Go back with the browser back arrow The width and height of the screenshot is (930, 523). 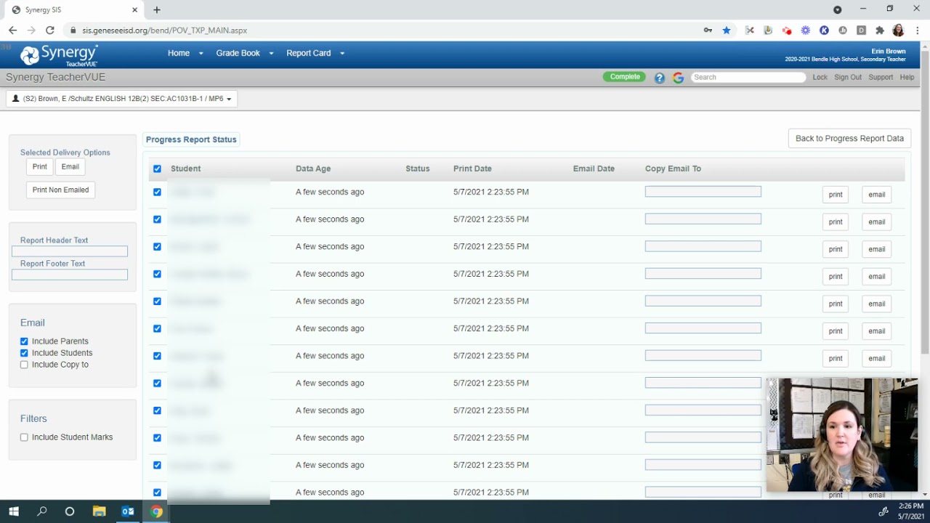[x=12, y=31]
